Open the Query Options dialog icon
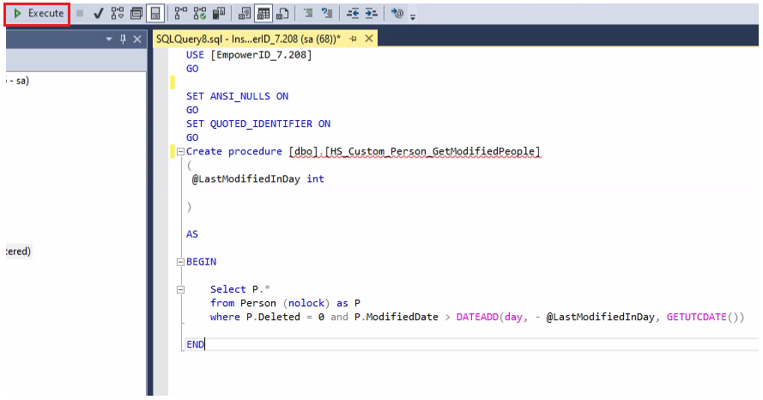The image size is (763, 400). [x=136, y=14]
